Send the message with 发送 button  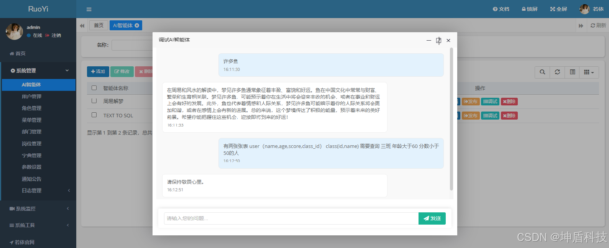432,218
